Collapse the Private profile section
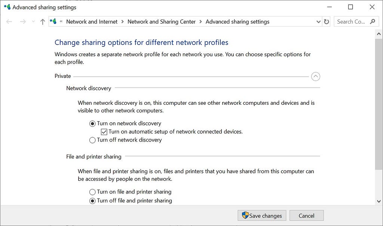This screenshot has width=383, height=226. (316, 76)
